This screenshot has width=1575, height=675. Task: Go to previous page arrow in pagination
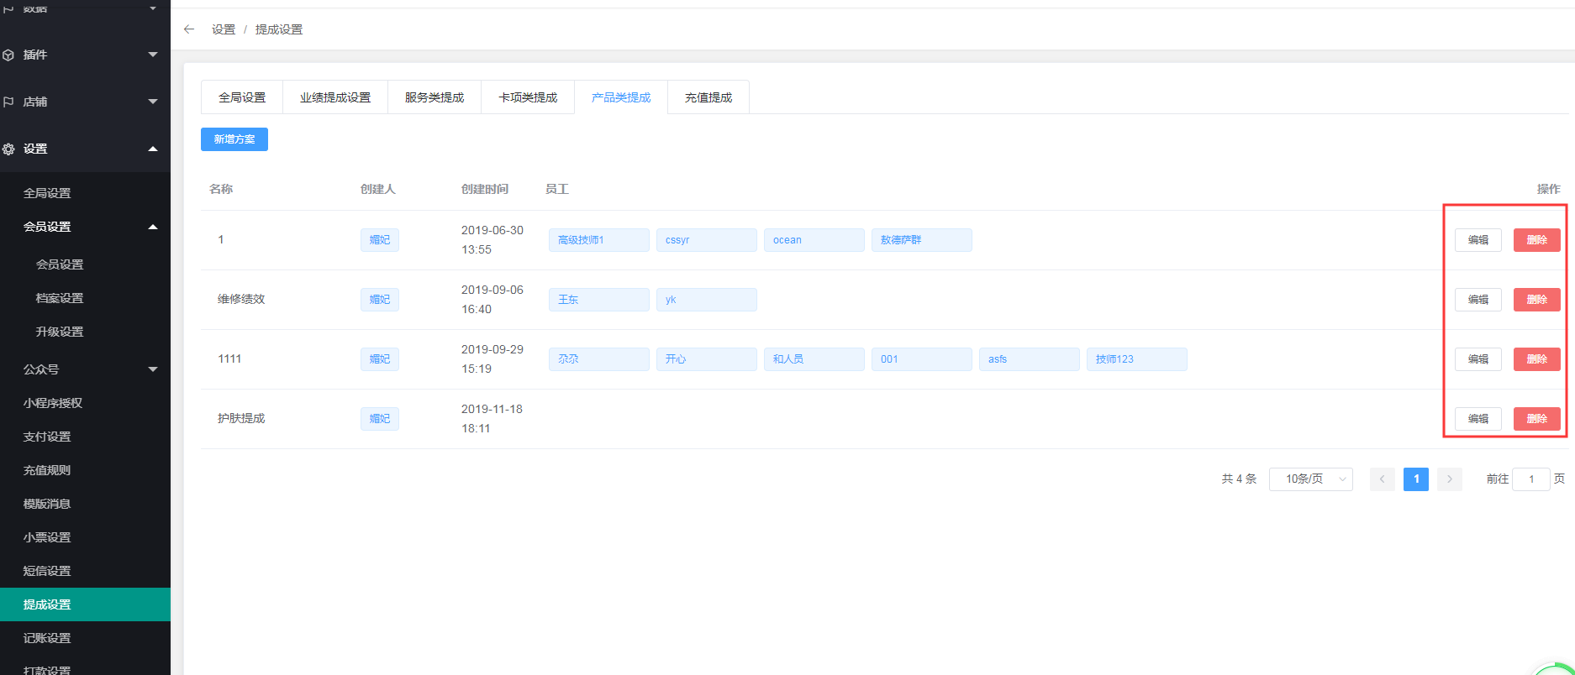coord(1382,479)
